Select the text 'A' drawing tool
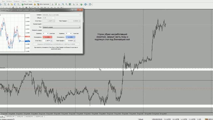 pos(20,7)
